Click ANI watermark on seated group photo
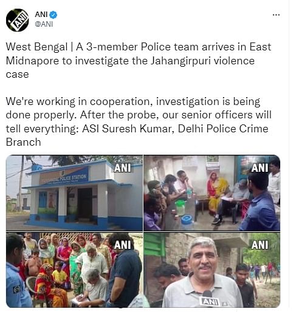The width and height of the screenshot is (299, 312). pos(259,168)
